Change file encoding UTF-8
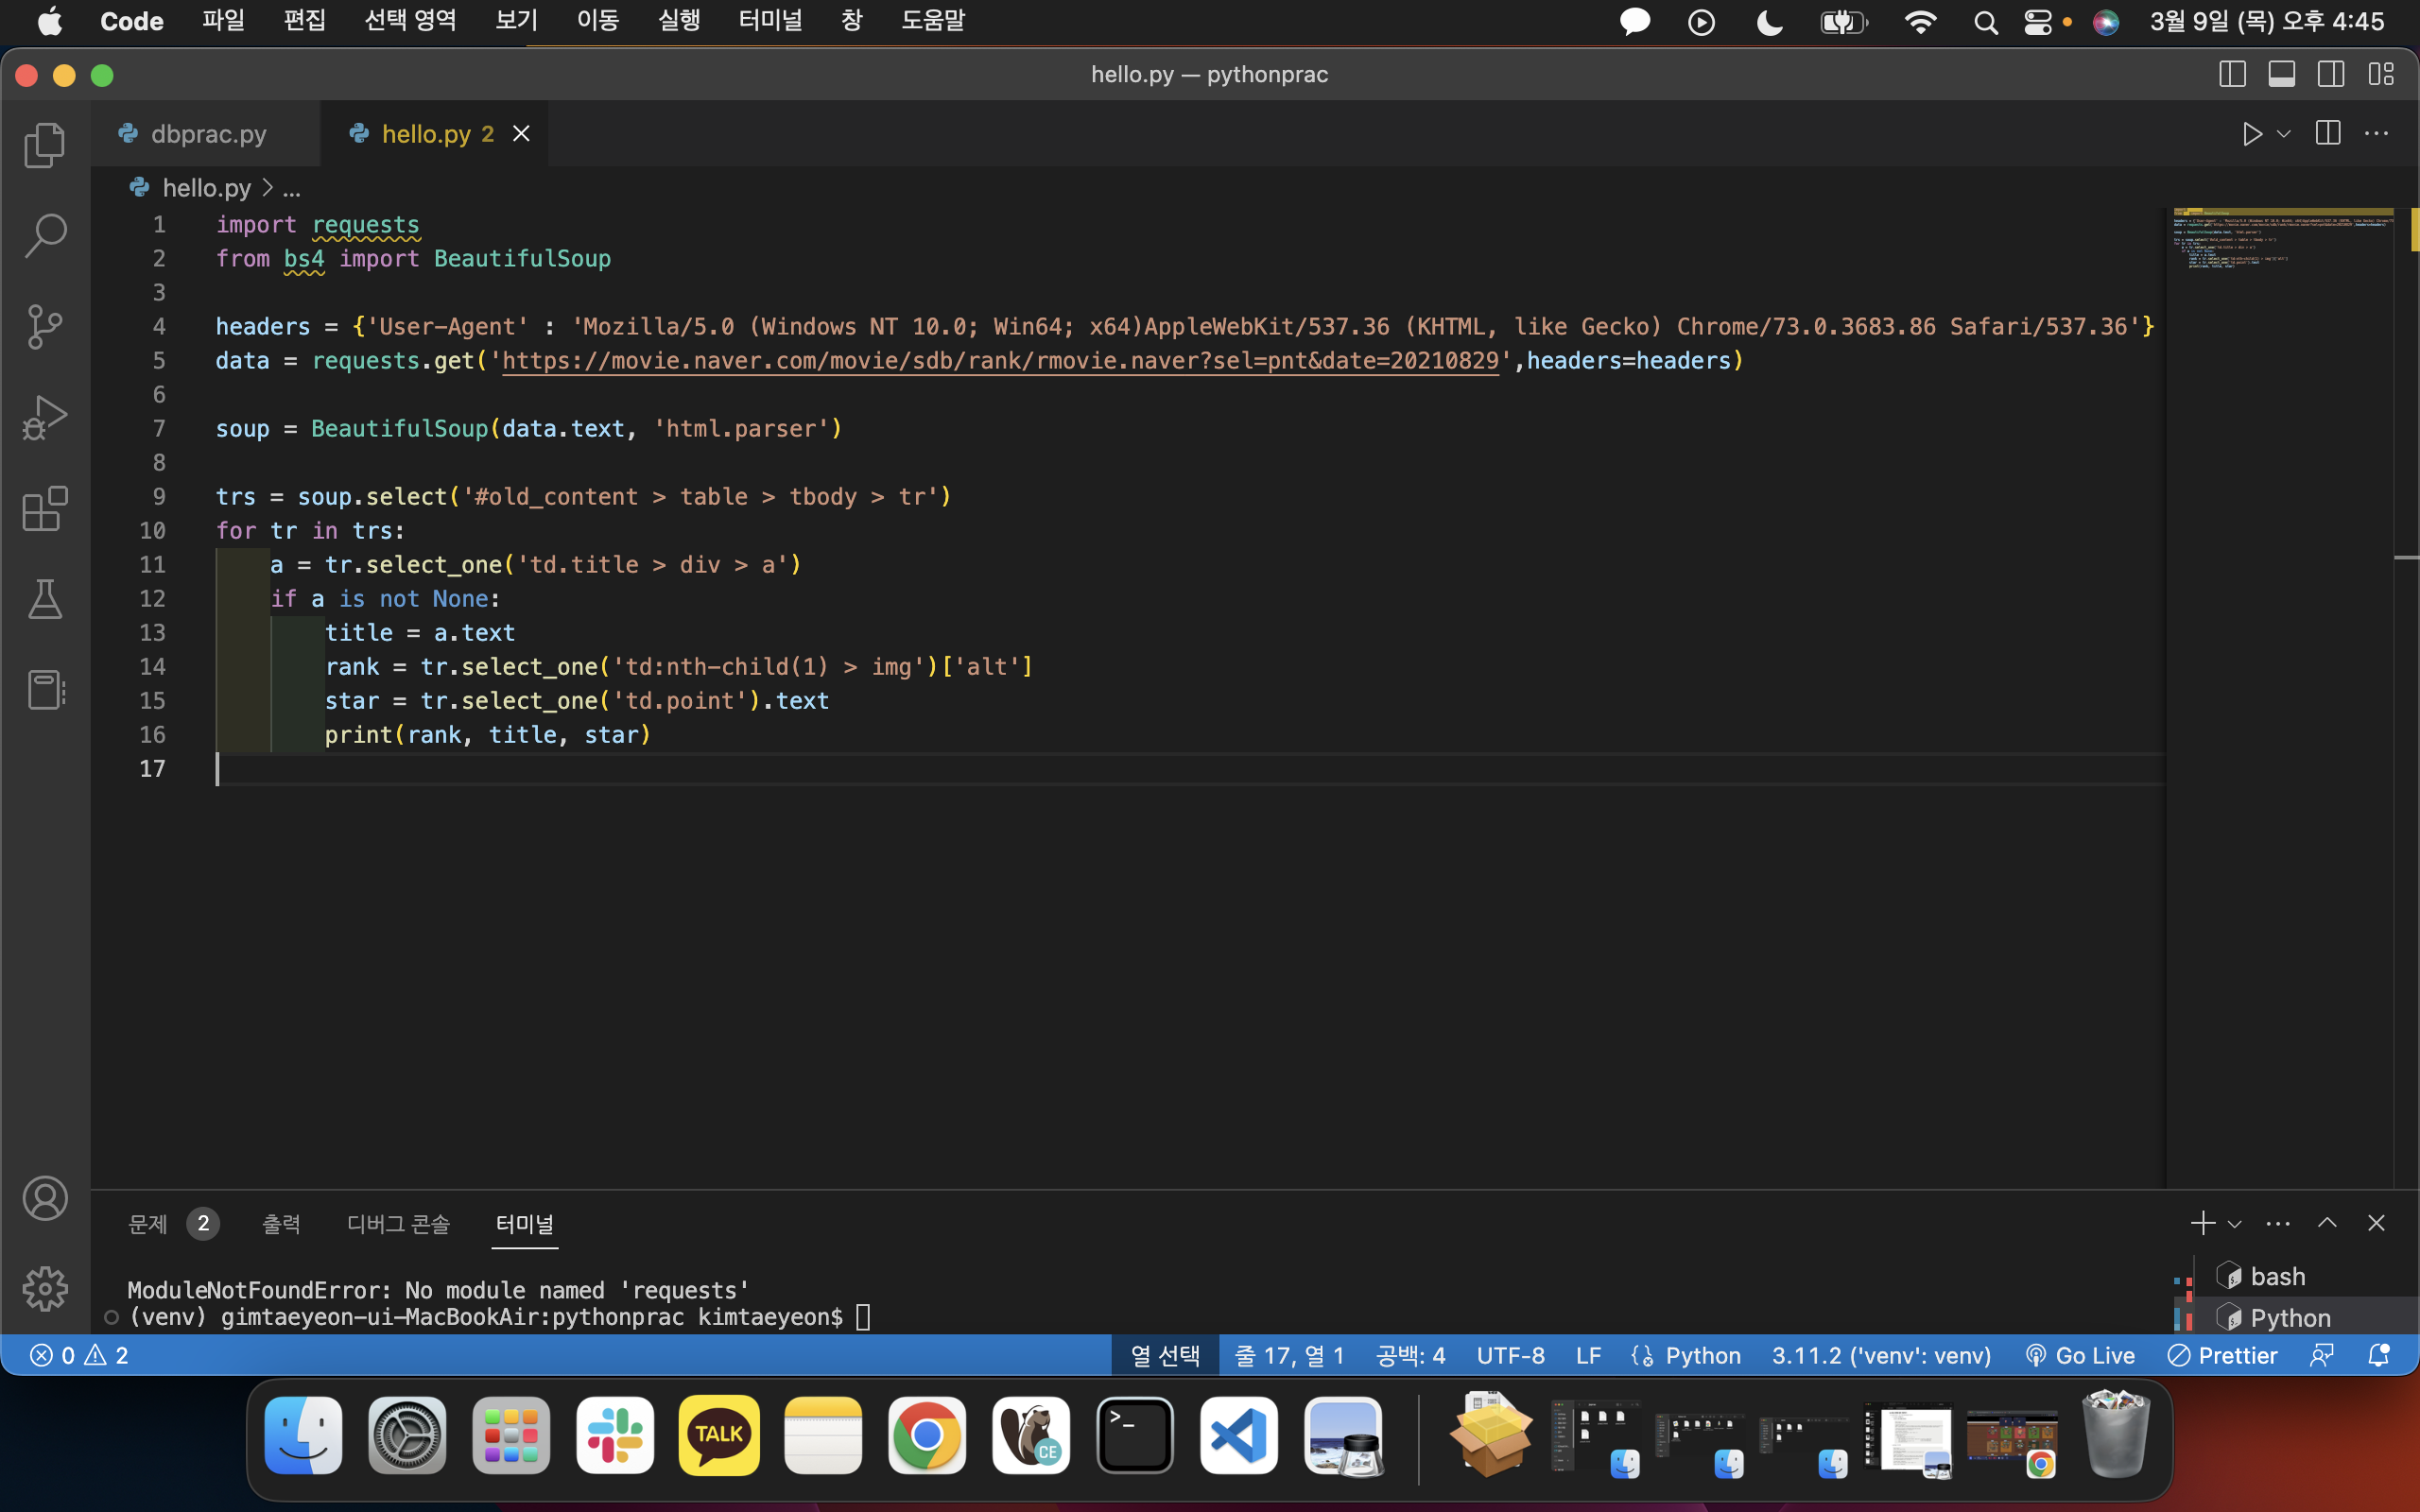 point(1510,1355)
